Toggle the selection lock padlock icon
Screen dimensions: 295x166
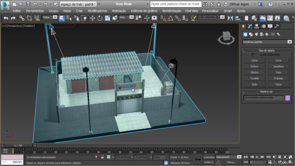click(x=102, y=157)
